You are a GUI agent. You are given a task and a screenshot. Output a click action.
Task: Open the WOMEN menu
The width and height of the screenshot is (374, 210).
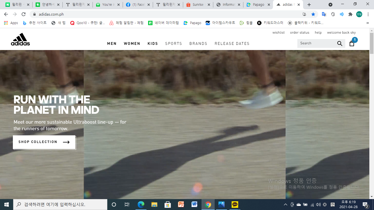tap(132, 43)
